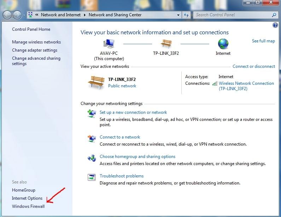Click the large bench icon under active networks

pos(96,82)
